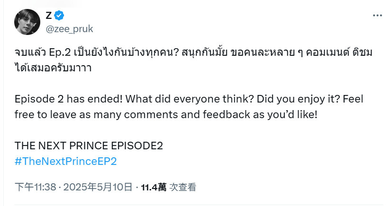Screen dimensions: 392x206
Task: Click the question 'What did everyone think?'
Action: [x=190, y=99]
